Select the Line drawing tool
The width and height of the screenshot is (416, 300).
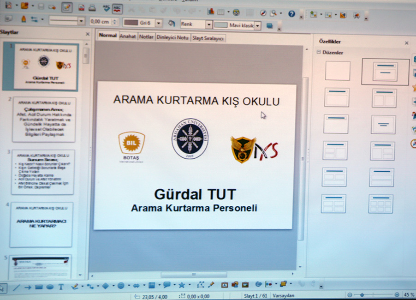tap(17, 287)
